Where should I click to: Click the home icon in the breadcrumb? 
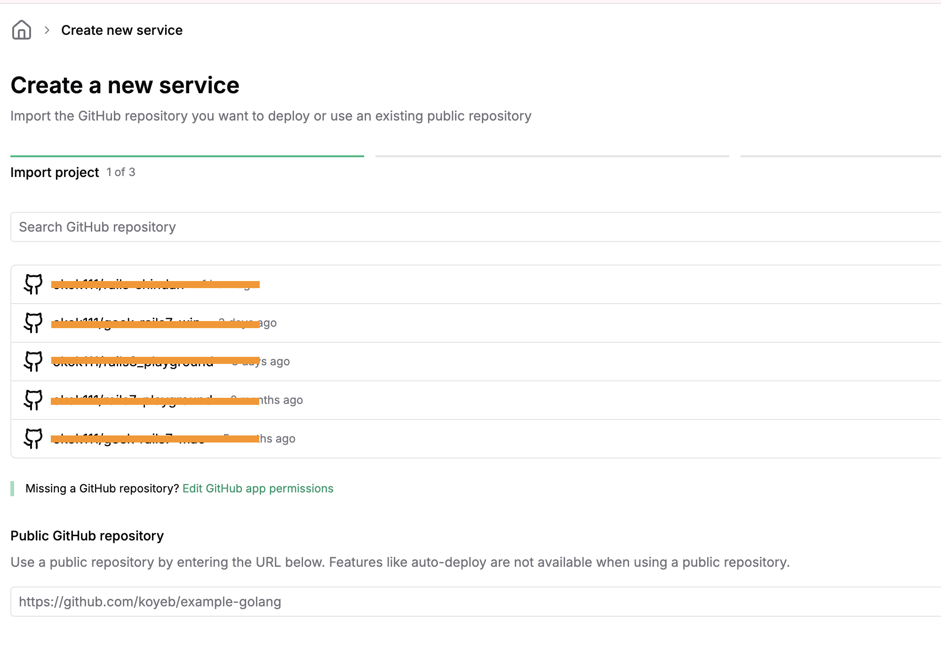(21, 30)
